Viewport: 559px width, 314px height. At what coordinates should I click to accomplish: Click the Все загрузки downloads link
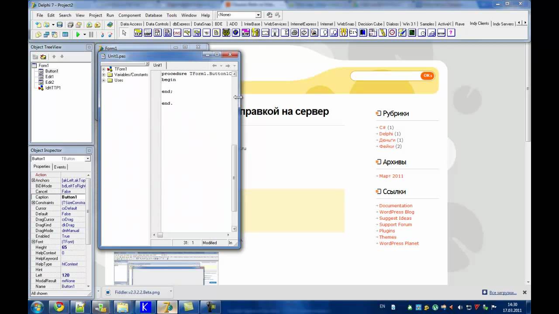[x=502, y=292]
